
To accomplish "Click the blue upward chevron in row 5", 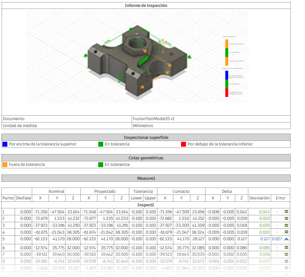I will click(x=286, y=239).
